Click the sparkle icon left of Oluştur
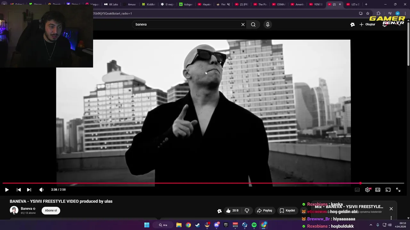This screenshot has width=410, height=230. tap(353, 25)
